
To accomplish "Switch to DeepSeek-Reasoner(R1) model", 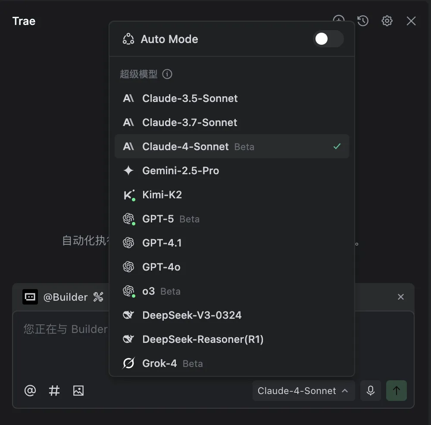I will [203, 339].
